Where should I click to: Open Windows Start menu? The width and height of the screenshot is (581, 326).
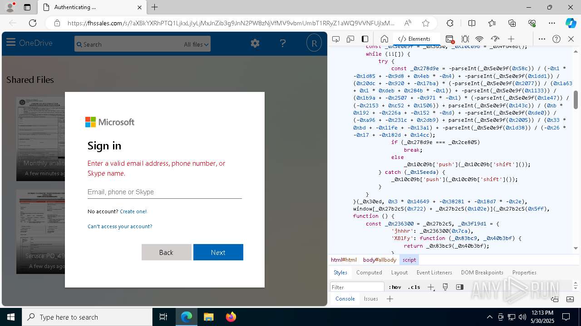pyautogui.click(x=10, y=317)
